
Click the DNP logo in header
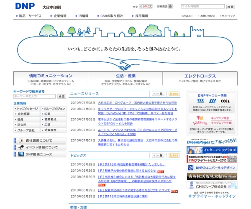(x=26, y=6)
